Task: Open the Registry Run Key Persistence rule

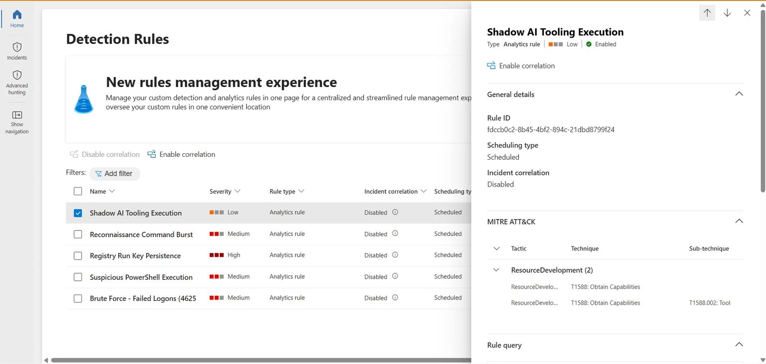Action: pos(135,256)
